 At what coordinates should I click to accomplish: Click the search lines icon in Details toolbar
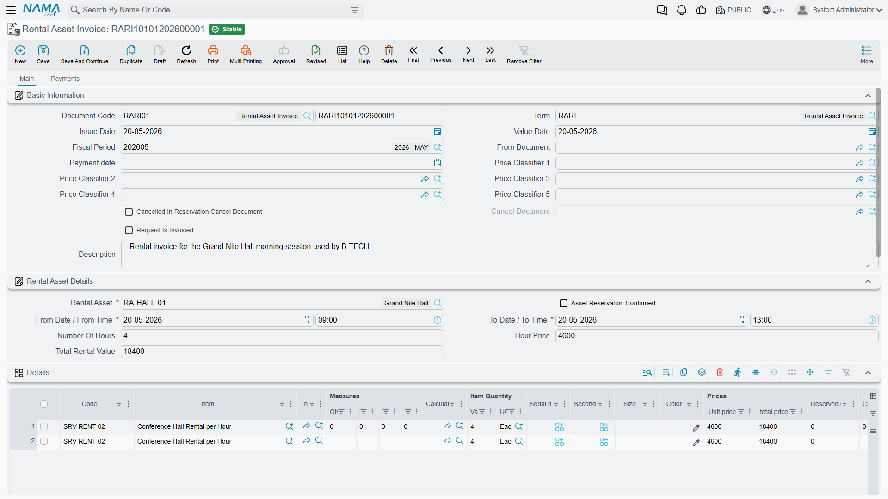coord(647,372)
